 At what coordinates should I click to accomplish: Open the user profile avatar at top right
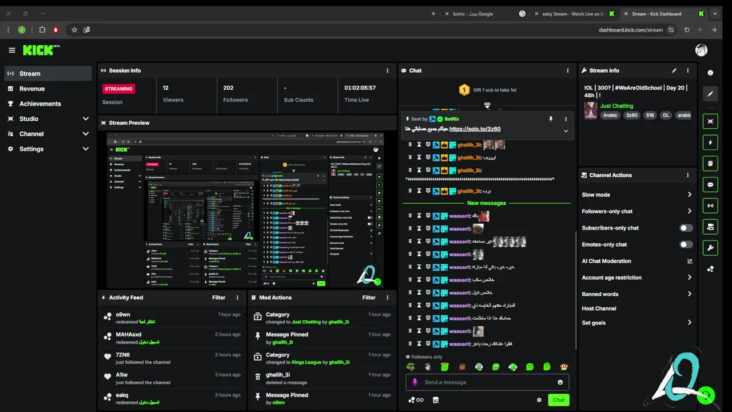click(x=701, y=50)
